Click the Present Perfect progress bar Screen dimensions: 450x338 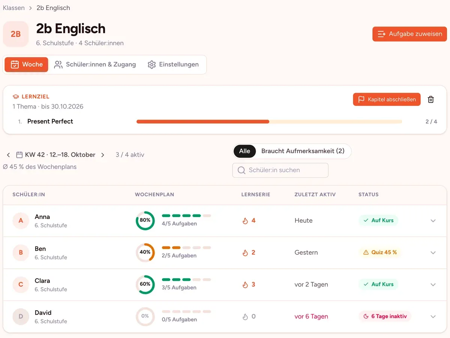click(269, 122)
